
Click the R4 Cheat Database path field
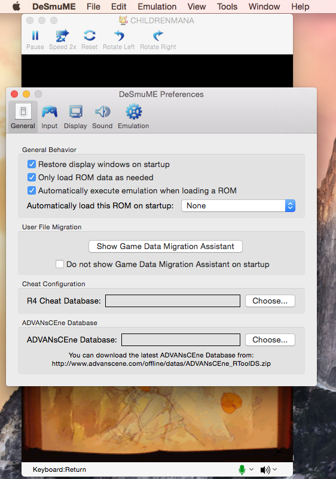pos(173,301)
